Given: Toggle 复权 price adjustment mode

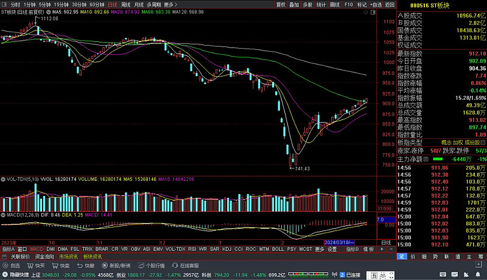Looking at the screenshot, I should (281, 4).
